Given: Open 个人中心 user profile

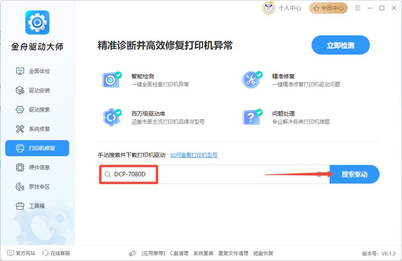Looking at the screenshot, I should pyautogui.click(x=282, y=8).
